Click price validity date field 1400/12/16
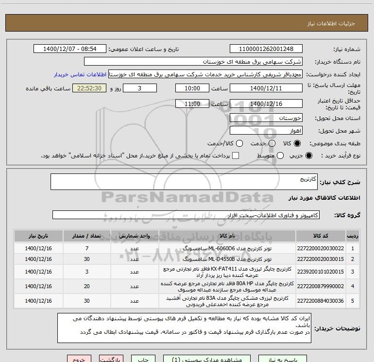 tap(266, 104)
